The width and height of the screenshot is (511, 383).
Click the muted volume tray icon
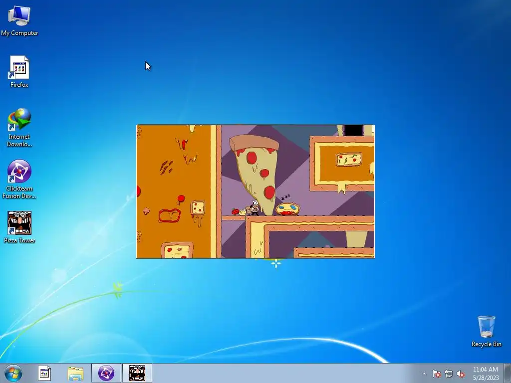[x=461, y=374]
